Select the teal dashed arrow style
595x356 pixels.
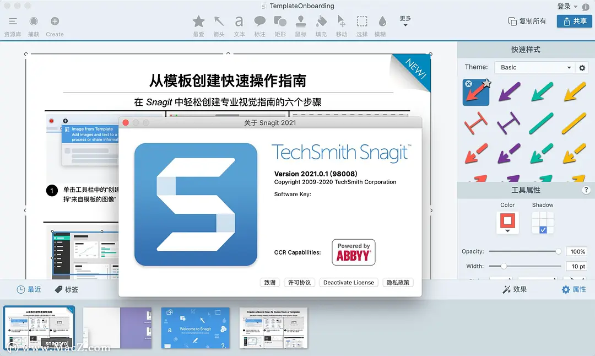coord(542,153)
